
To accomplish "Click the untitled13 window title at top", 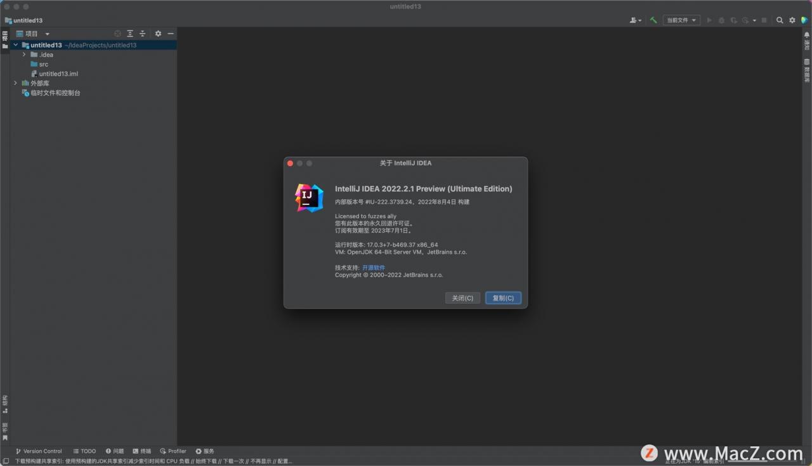I will [x=406, y=6].
